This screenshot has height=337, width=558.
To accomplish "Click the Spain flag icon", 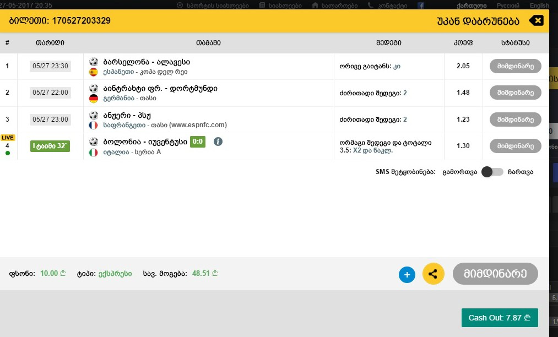I will pyautogui.click(x=93, y=72).
